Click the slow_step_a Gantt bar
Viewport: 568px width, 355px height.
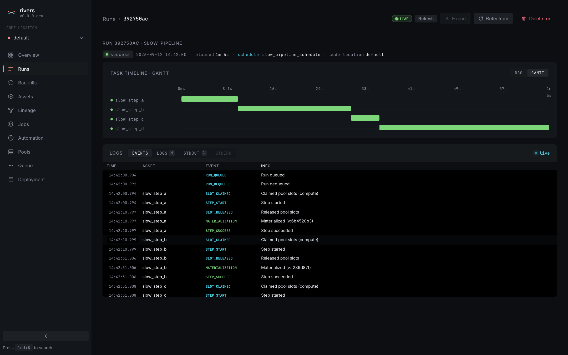click(210, 99)
